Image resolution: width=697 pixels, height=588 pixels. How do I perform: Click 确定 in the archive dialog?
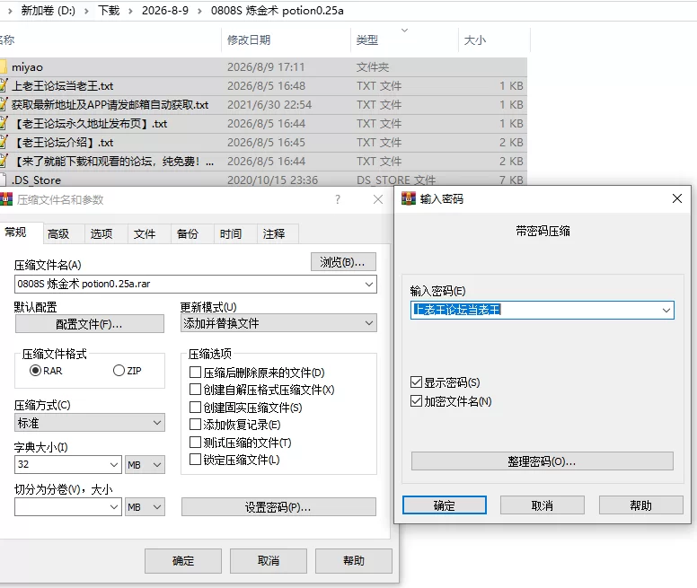point(183,561)
